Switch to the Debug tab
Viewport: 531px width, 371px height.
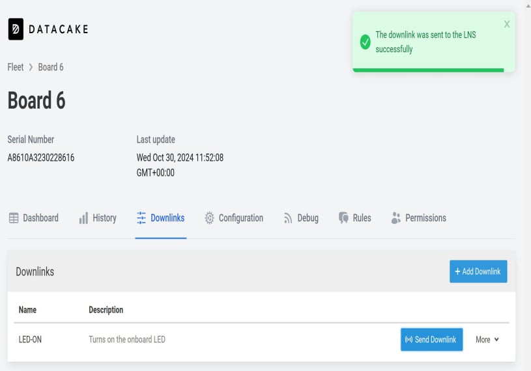click(x=308, y=218)
